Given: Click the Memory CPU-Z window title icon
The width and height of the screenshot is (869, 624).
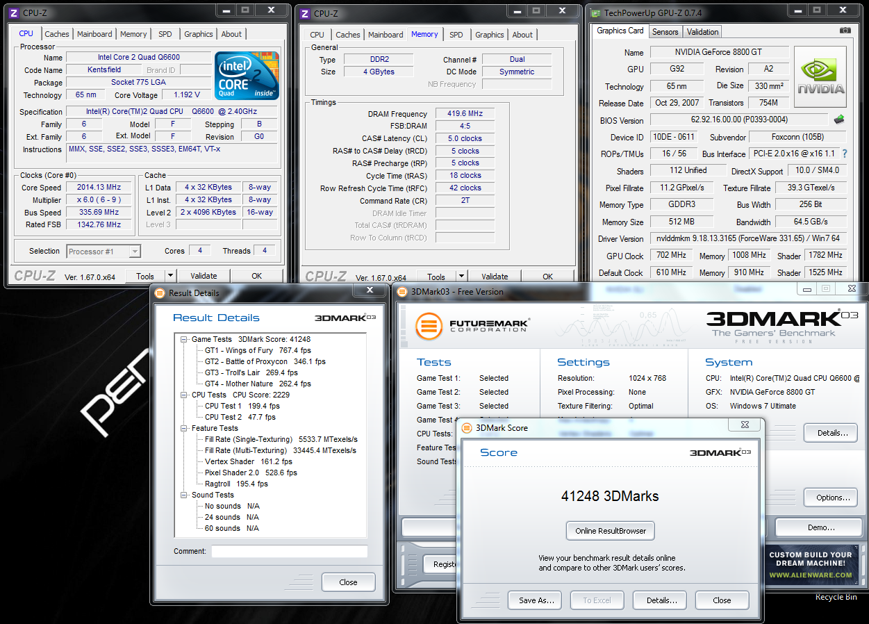Looking at the screenshot, I should coord(306,13).
